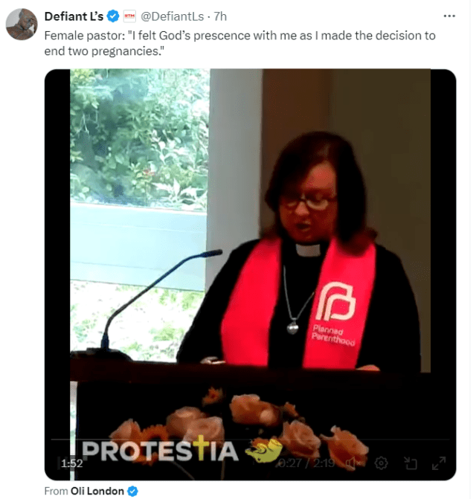This screenshot has height=499, width=476.
Task: Open video settings gear icon
Action: [x=381, y=463]
